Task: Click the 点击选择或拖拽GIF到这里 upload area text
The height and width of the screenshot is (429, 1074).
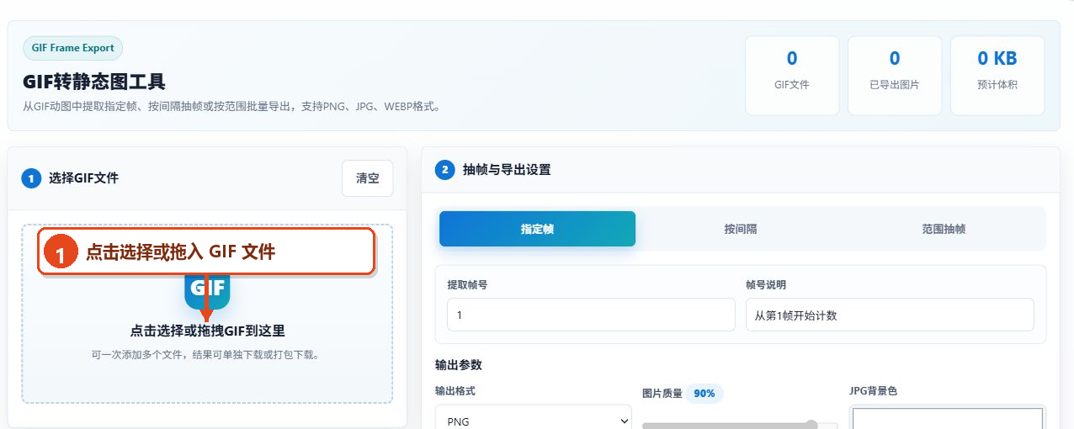Action: [x=207, y=331]
